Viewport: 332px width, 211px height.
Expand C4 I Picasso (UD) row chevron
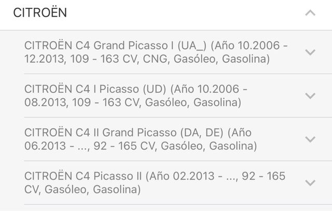310,96
